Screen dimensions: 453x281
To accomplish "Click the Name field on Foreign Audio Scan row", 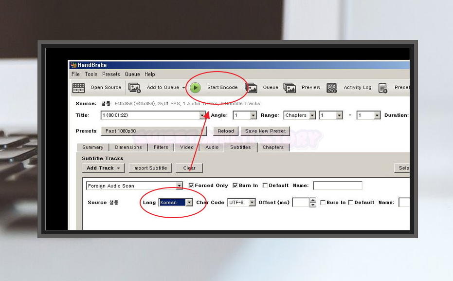I will point(338,186).
